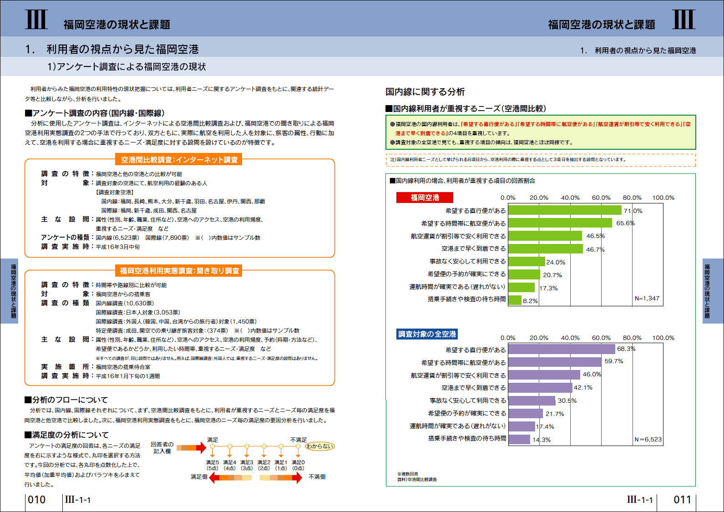
Task: Click the footer label III-1-1 on right page
Action: 640,500
